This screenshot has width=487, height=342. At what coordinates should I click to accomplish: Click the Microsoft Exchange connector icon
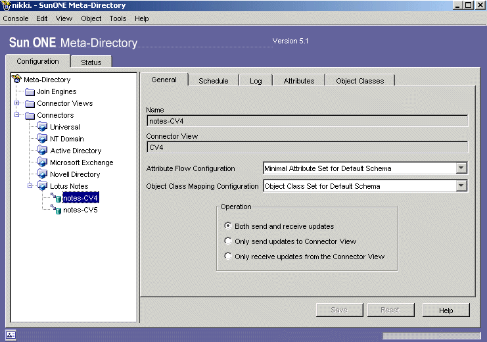coord(43,162)
